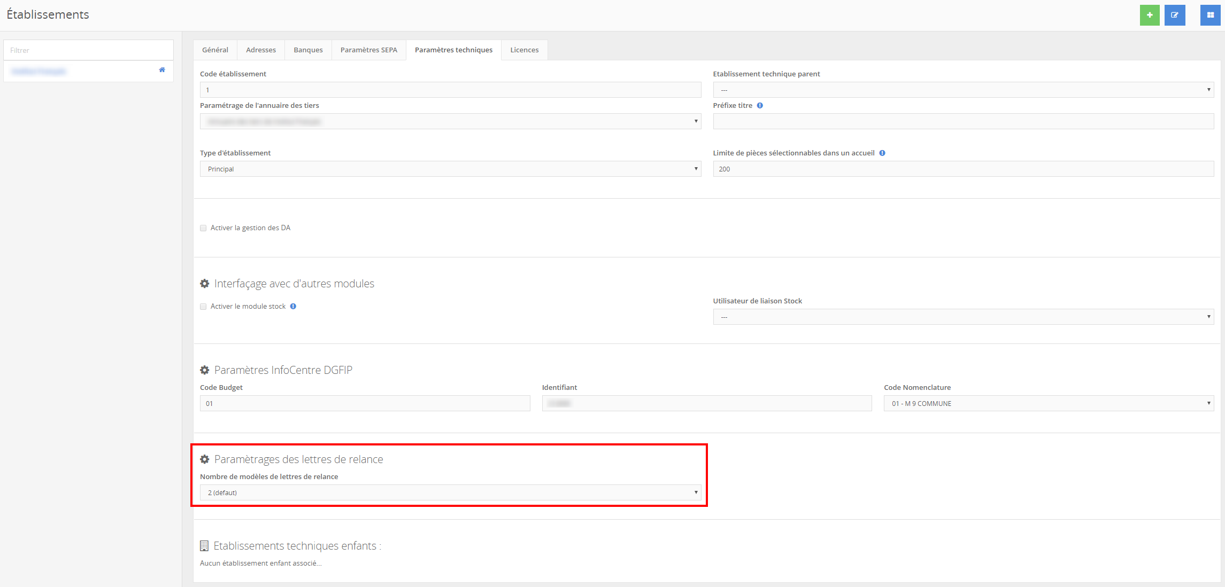
Task: Click the green plus add button
Action: pos(1149,15)
